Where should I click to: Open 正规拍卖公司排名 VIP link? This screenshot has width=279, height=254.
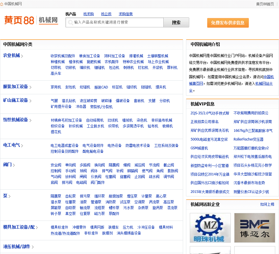point(205,122)
